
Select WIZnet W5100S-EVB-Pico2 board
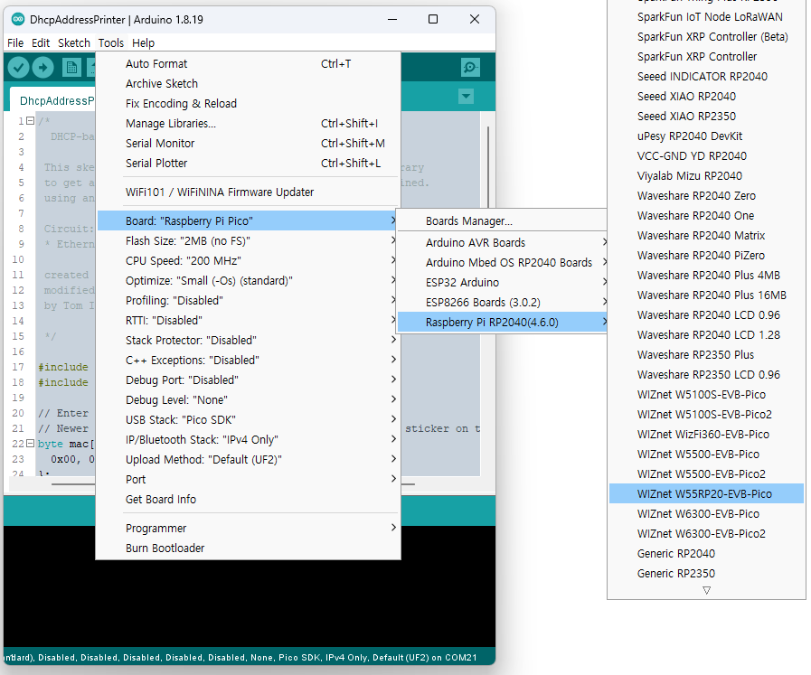(706, 415)
